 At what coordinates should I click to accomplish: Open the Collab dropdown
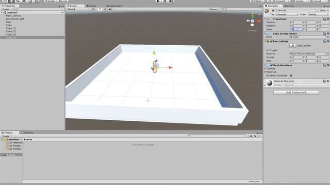[x=257, y=1]
